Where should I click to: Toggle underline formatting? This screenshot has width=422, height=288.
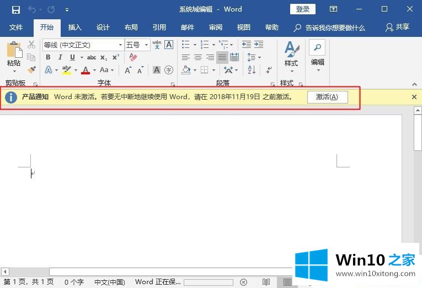pos(72,57)
